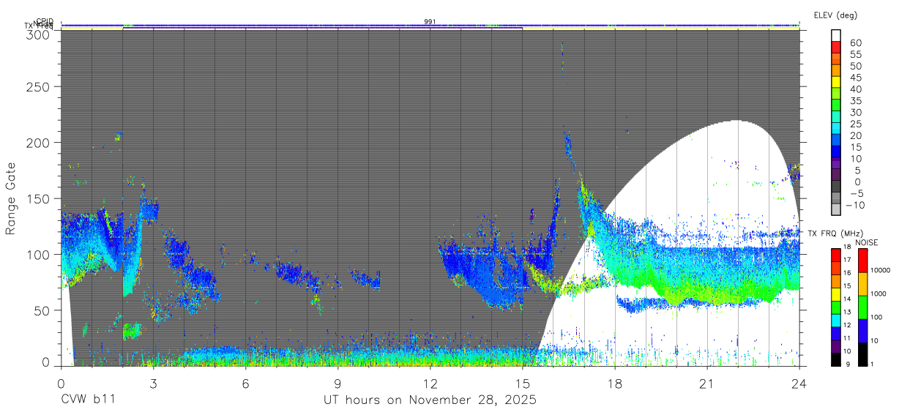Viewport: 899px width, 415px height.
Task: Click the "14" label on the TX FRQ scale
Action: (847, 299)
